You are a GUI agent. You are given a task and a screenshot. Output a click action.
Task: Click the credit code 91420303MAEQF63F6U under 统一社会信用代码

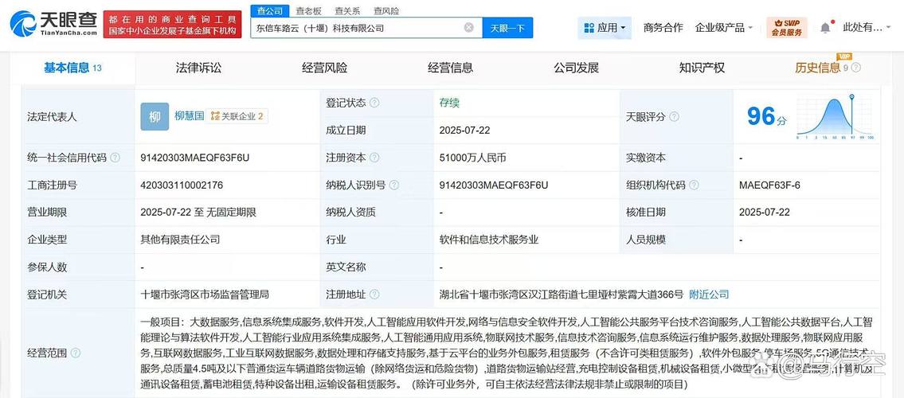pos(195,158)
